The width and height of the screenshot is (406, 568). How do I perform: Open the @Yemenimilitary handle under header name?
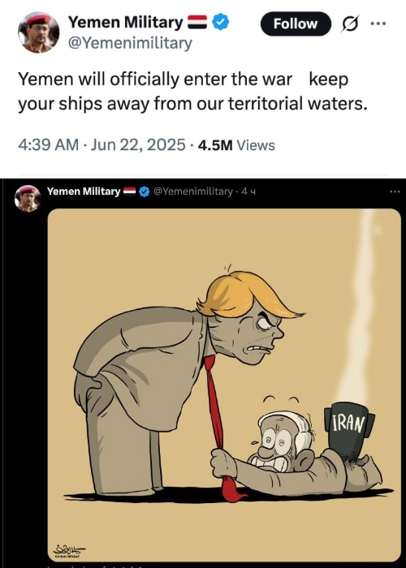click(x=130, y=43)
